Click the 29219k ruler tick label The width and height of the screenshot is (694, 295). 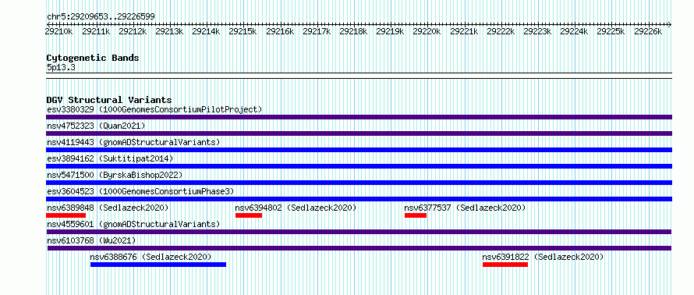(x=391, y=31)
